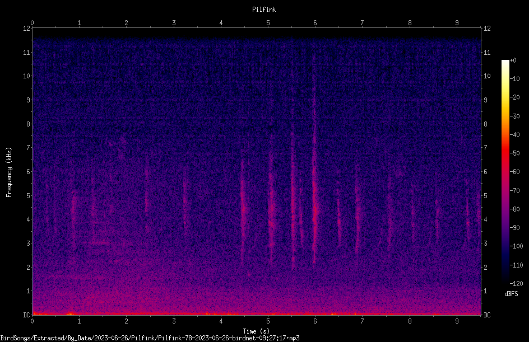Click the "DC" label on the left frequency axis
Image resolution: width=529 pixels, height=342 pixels.
pos(26,315)
